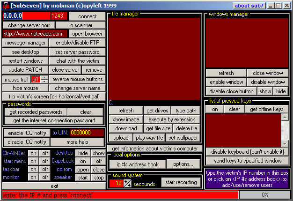Viewport: 293px width, 201px height.
Task: Click the open browser button
Action: coord(87,34)
